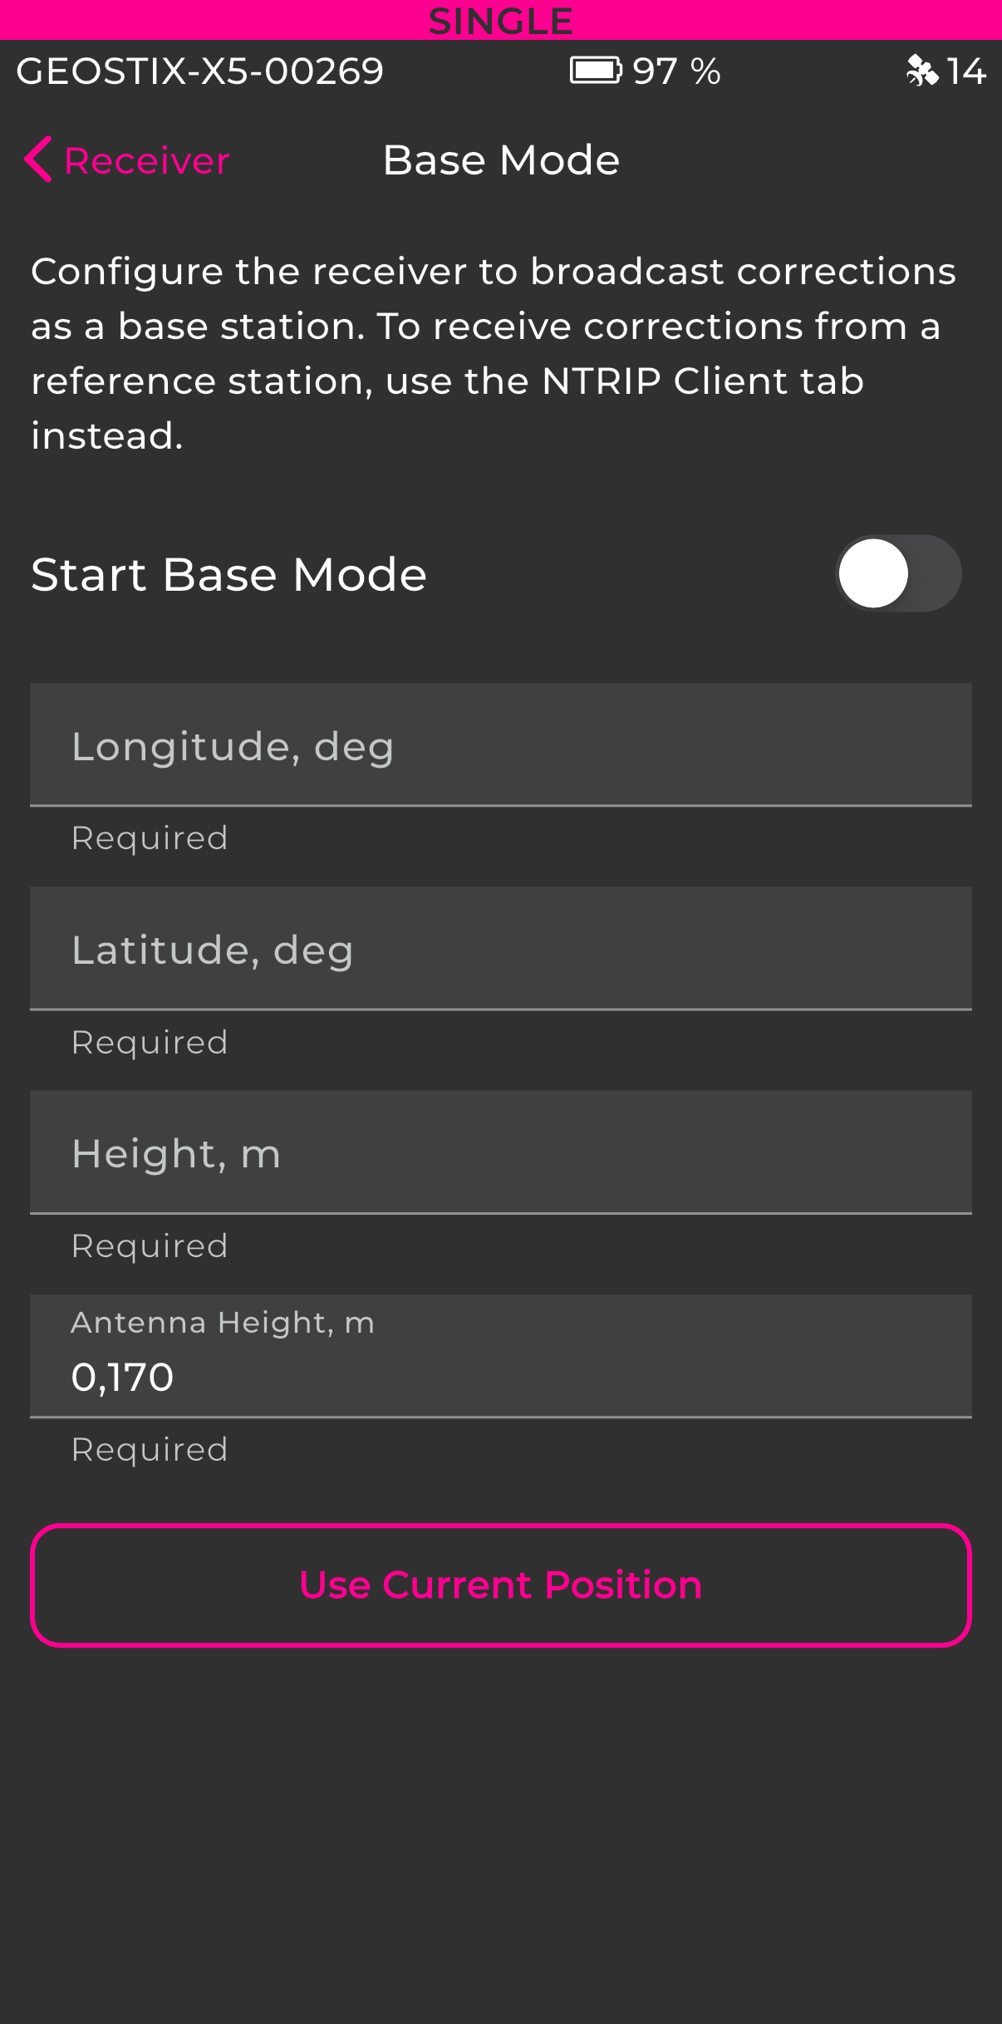Tap the SINGLE solution status banner
Screen dimensions: 1002x2024
500,20
